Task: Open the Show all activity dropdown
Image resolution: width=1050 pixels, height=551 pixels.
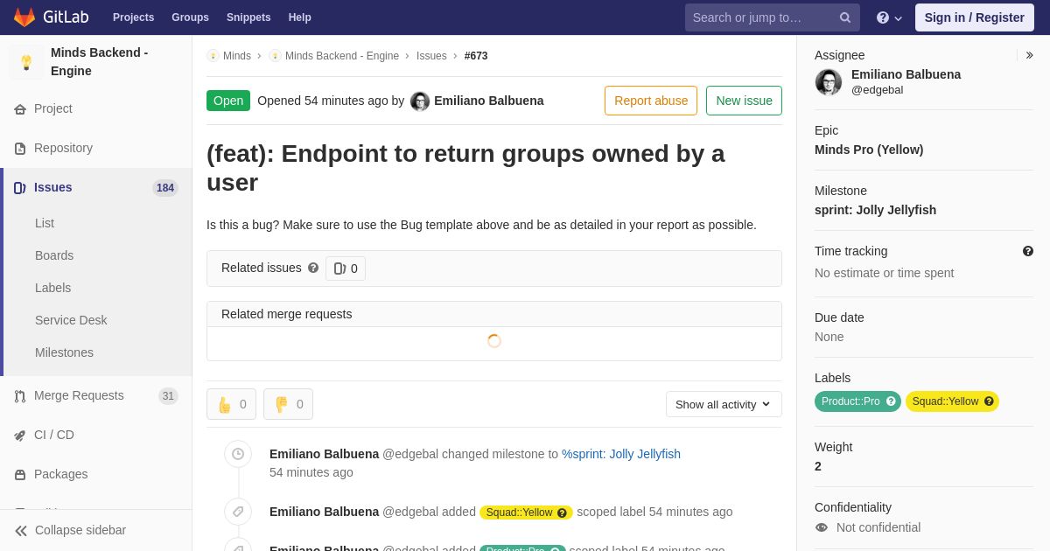Action: pos(724,404)
